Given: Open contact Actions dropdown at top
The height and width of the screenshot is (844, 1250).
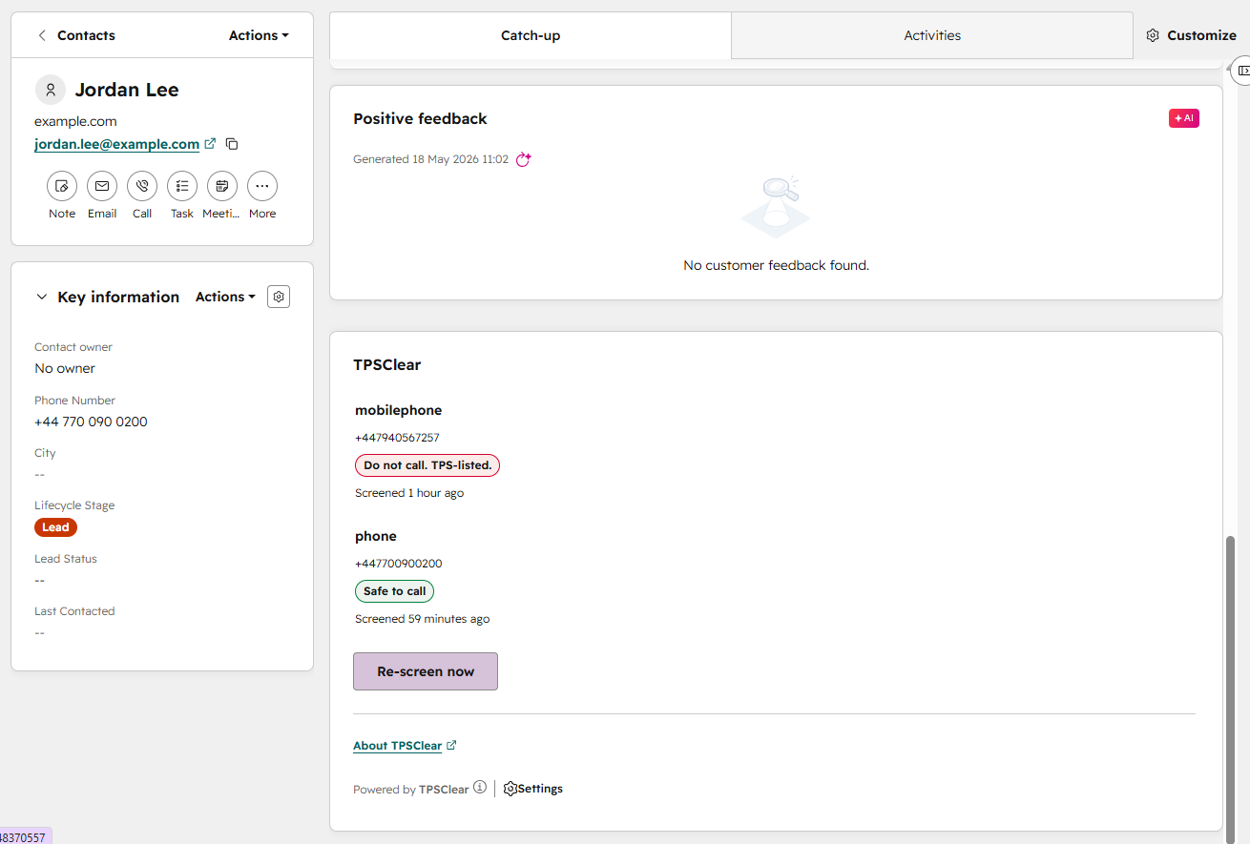Looking at the screenshot, I should [259, 35].
